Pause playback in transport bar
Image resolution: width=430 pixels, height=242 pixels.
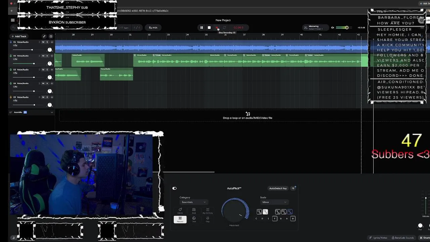(x=202, y=28)
